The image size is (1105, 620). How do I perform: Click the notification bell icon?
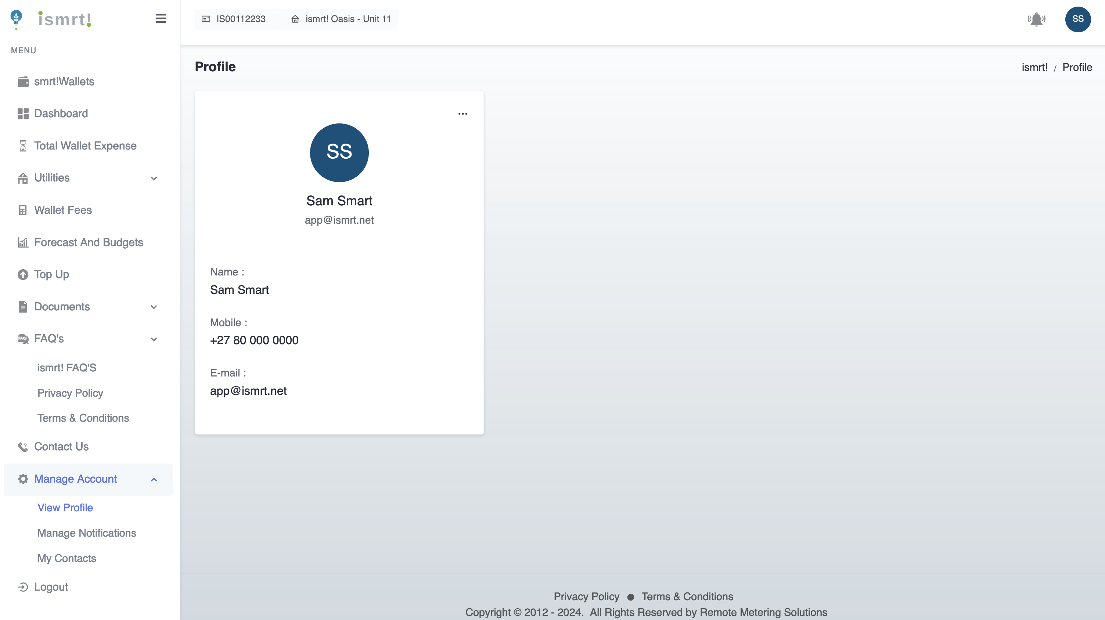pyautogui.click(x=1036, y=19)
